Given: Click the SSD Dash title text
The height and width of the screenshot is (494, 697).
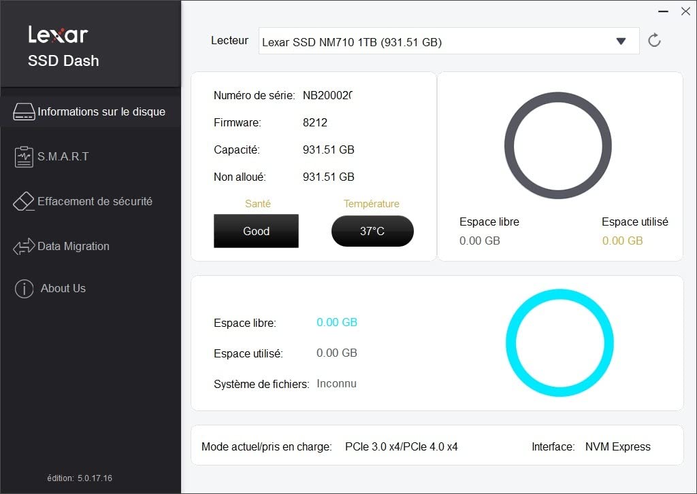Looking at the screenshot, I should 63,60.
